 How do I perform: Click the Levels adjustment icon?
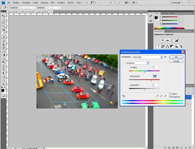coord(167,40)
